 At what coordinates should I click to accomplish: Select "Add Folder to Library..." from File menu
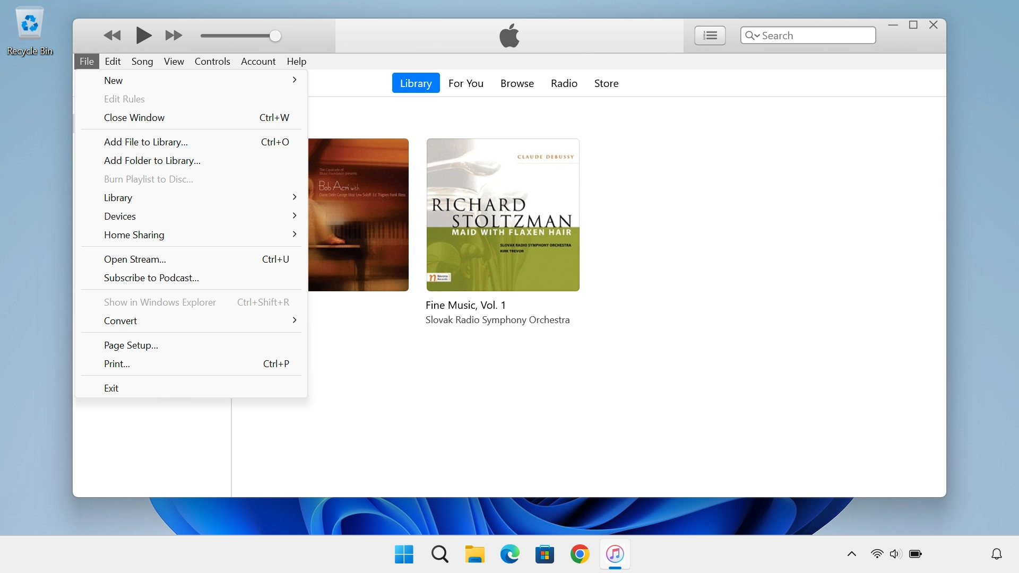tap(152, 160)
